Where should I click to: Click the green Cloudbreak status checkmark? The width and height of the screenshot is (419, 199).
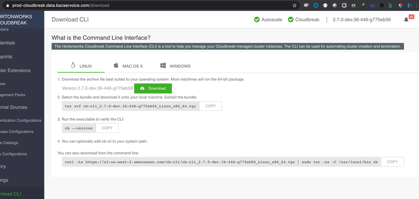(291, 20)
